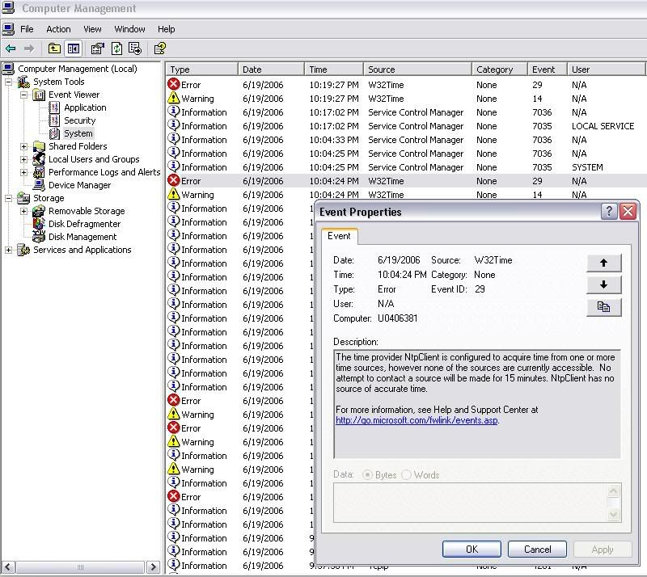Click the Refresh toolbar icon
Screen dimensions: 647x577
116,48
